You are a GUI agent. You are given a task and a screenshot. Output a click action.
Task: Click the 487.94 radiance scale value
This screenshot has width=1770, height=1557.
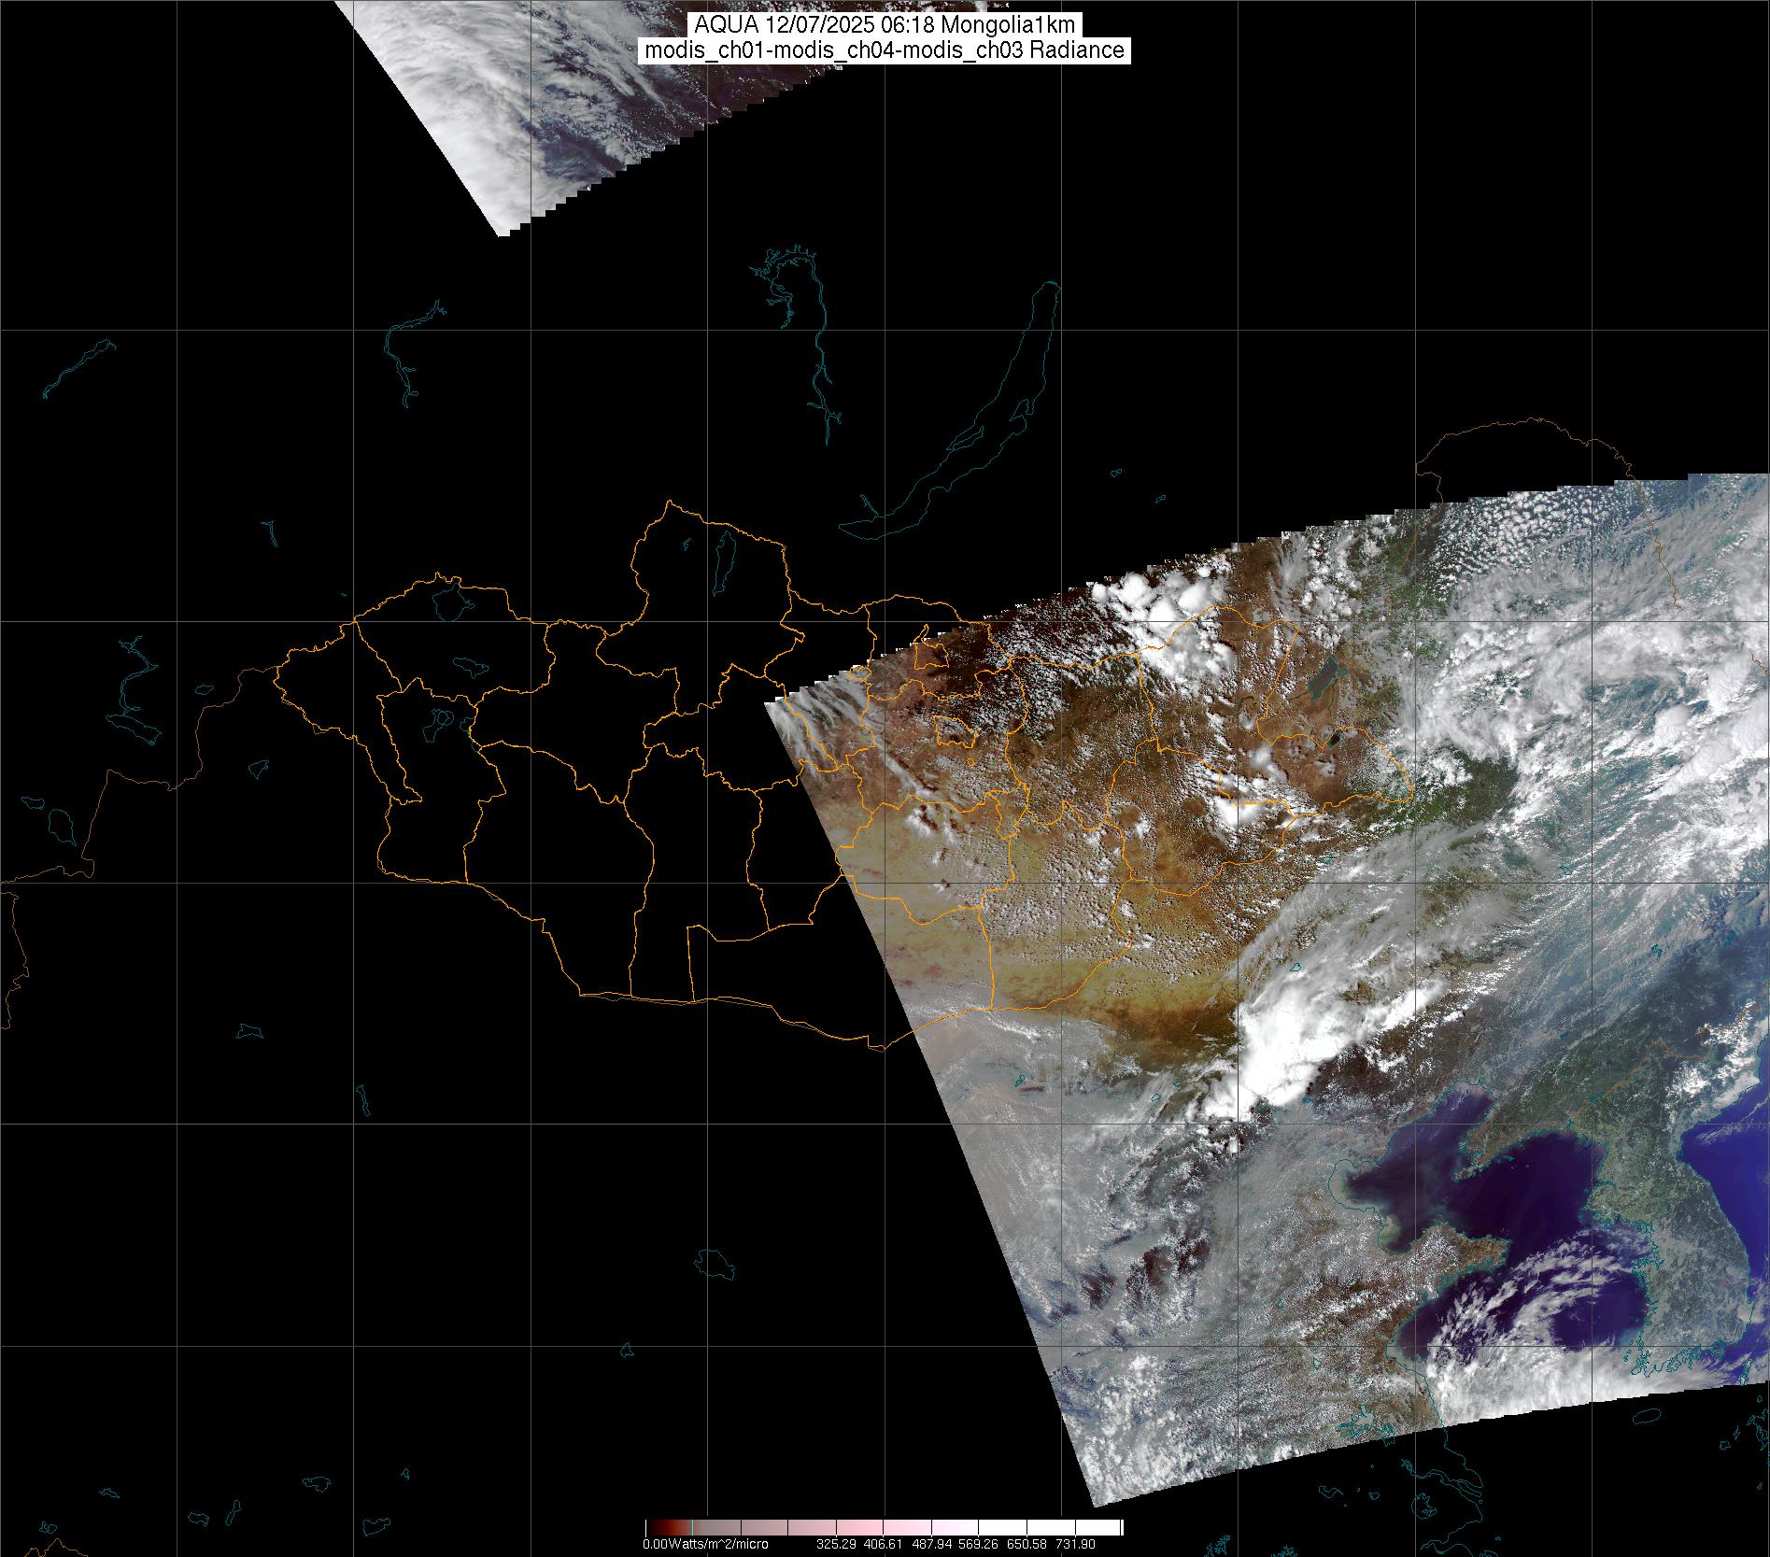pyautogui.click(x=932, y=1544)
